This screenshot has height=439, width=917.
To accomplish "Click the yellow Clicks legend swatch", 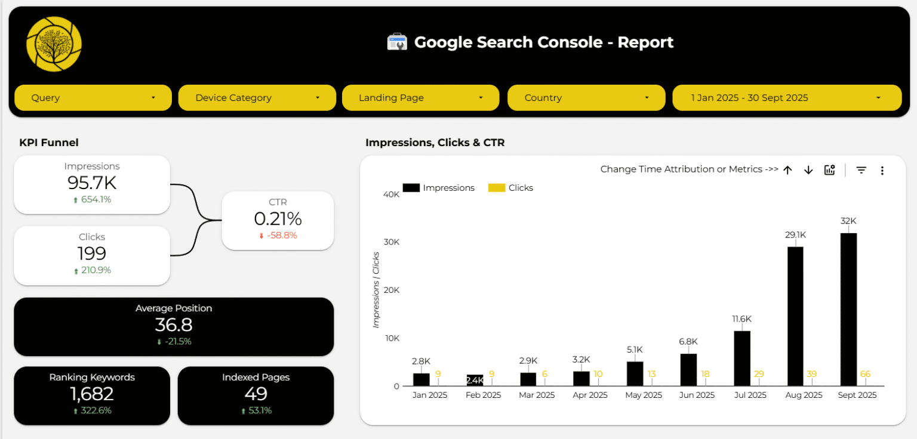I will point(497,188).
